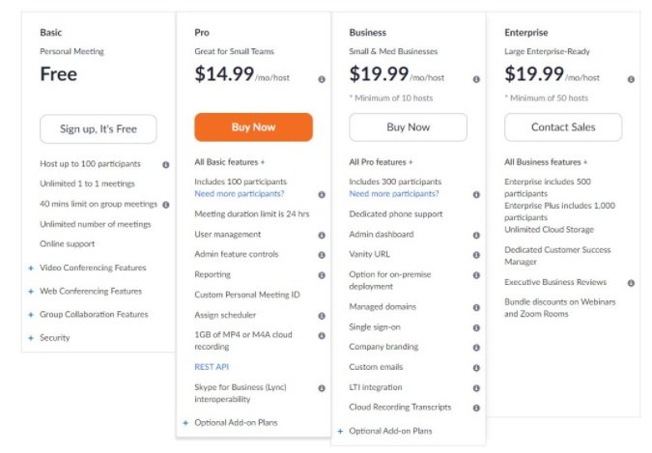Click info icon beside Assign scheduler
Viewport: 652px width, 453px height.
point(322,316)
